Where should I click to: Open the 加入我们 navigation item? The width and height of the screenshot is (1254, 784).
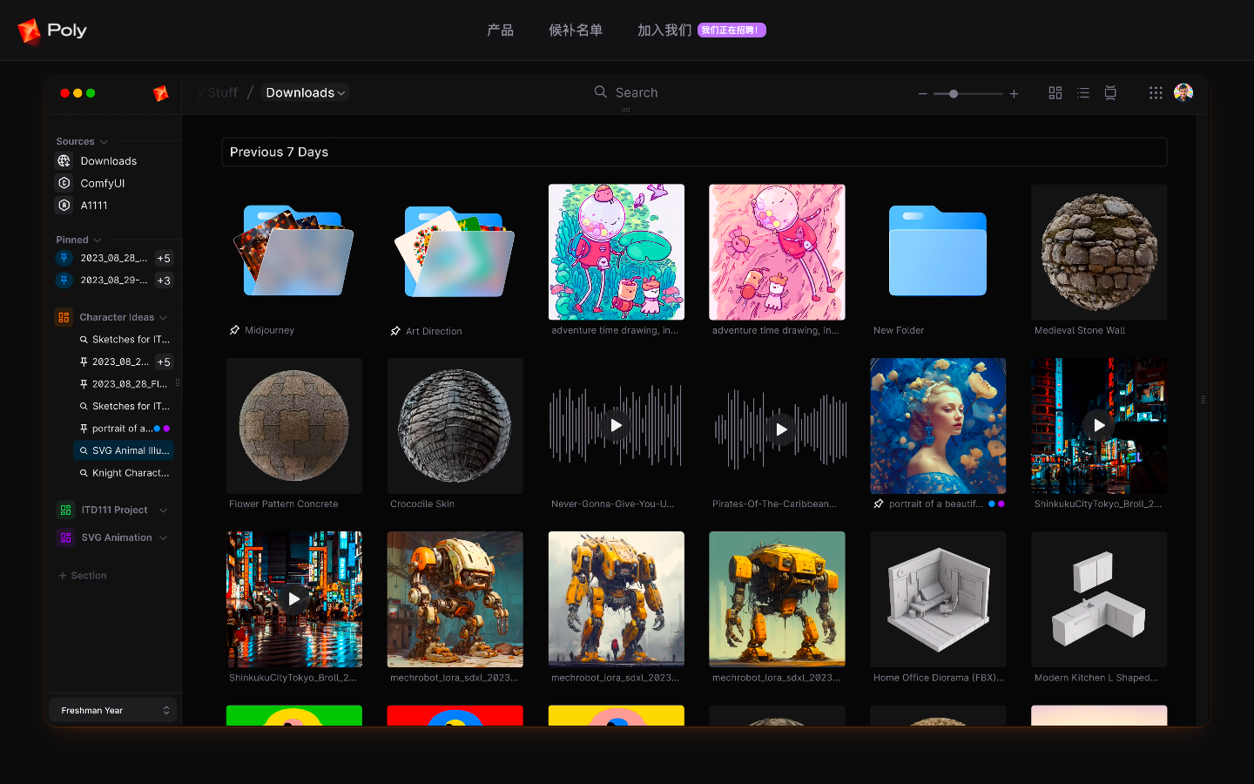664,30
